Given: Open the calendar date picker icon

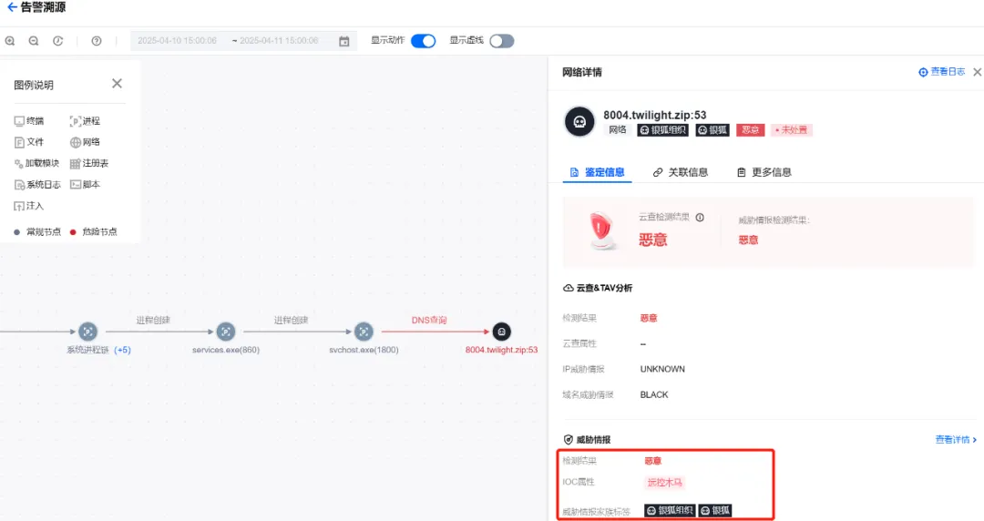Looking at the screenshot, I should [343, 41].
